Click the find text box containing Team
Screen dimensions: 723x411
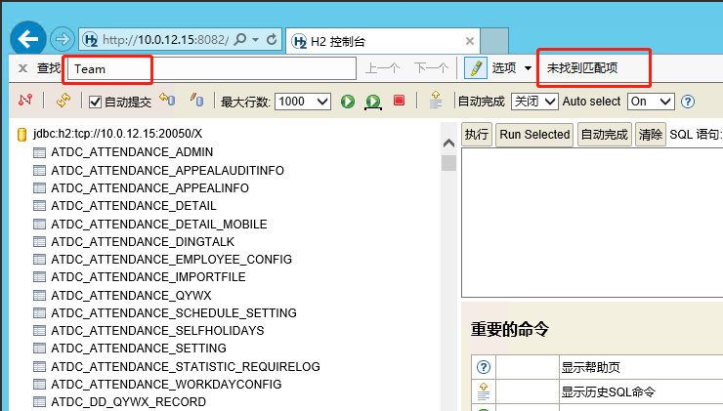[212, 68]
